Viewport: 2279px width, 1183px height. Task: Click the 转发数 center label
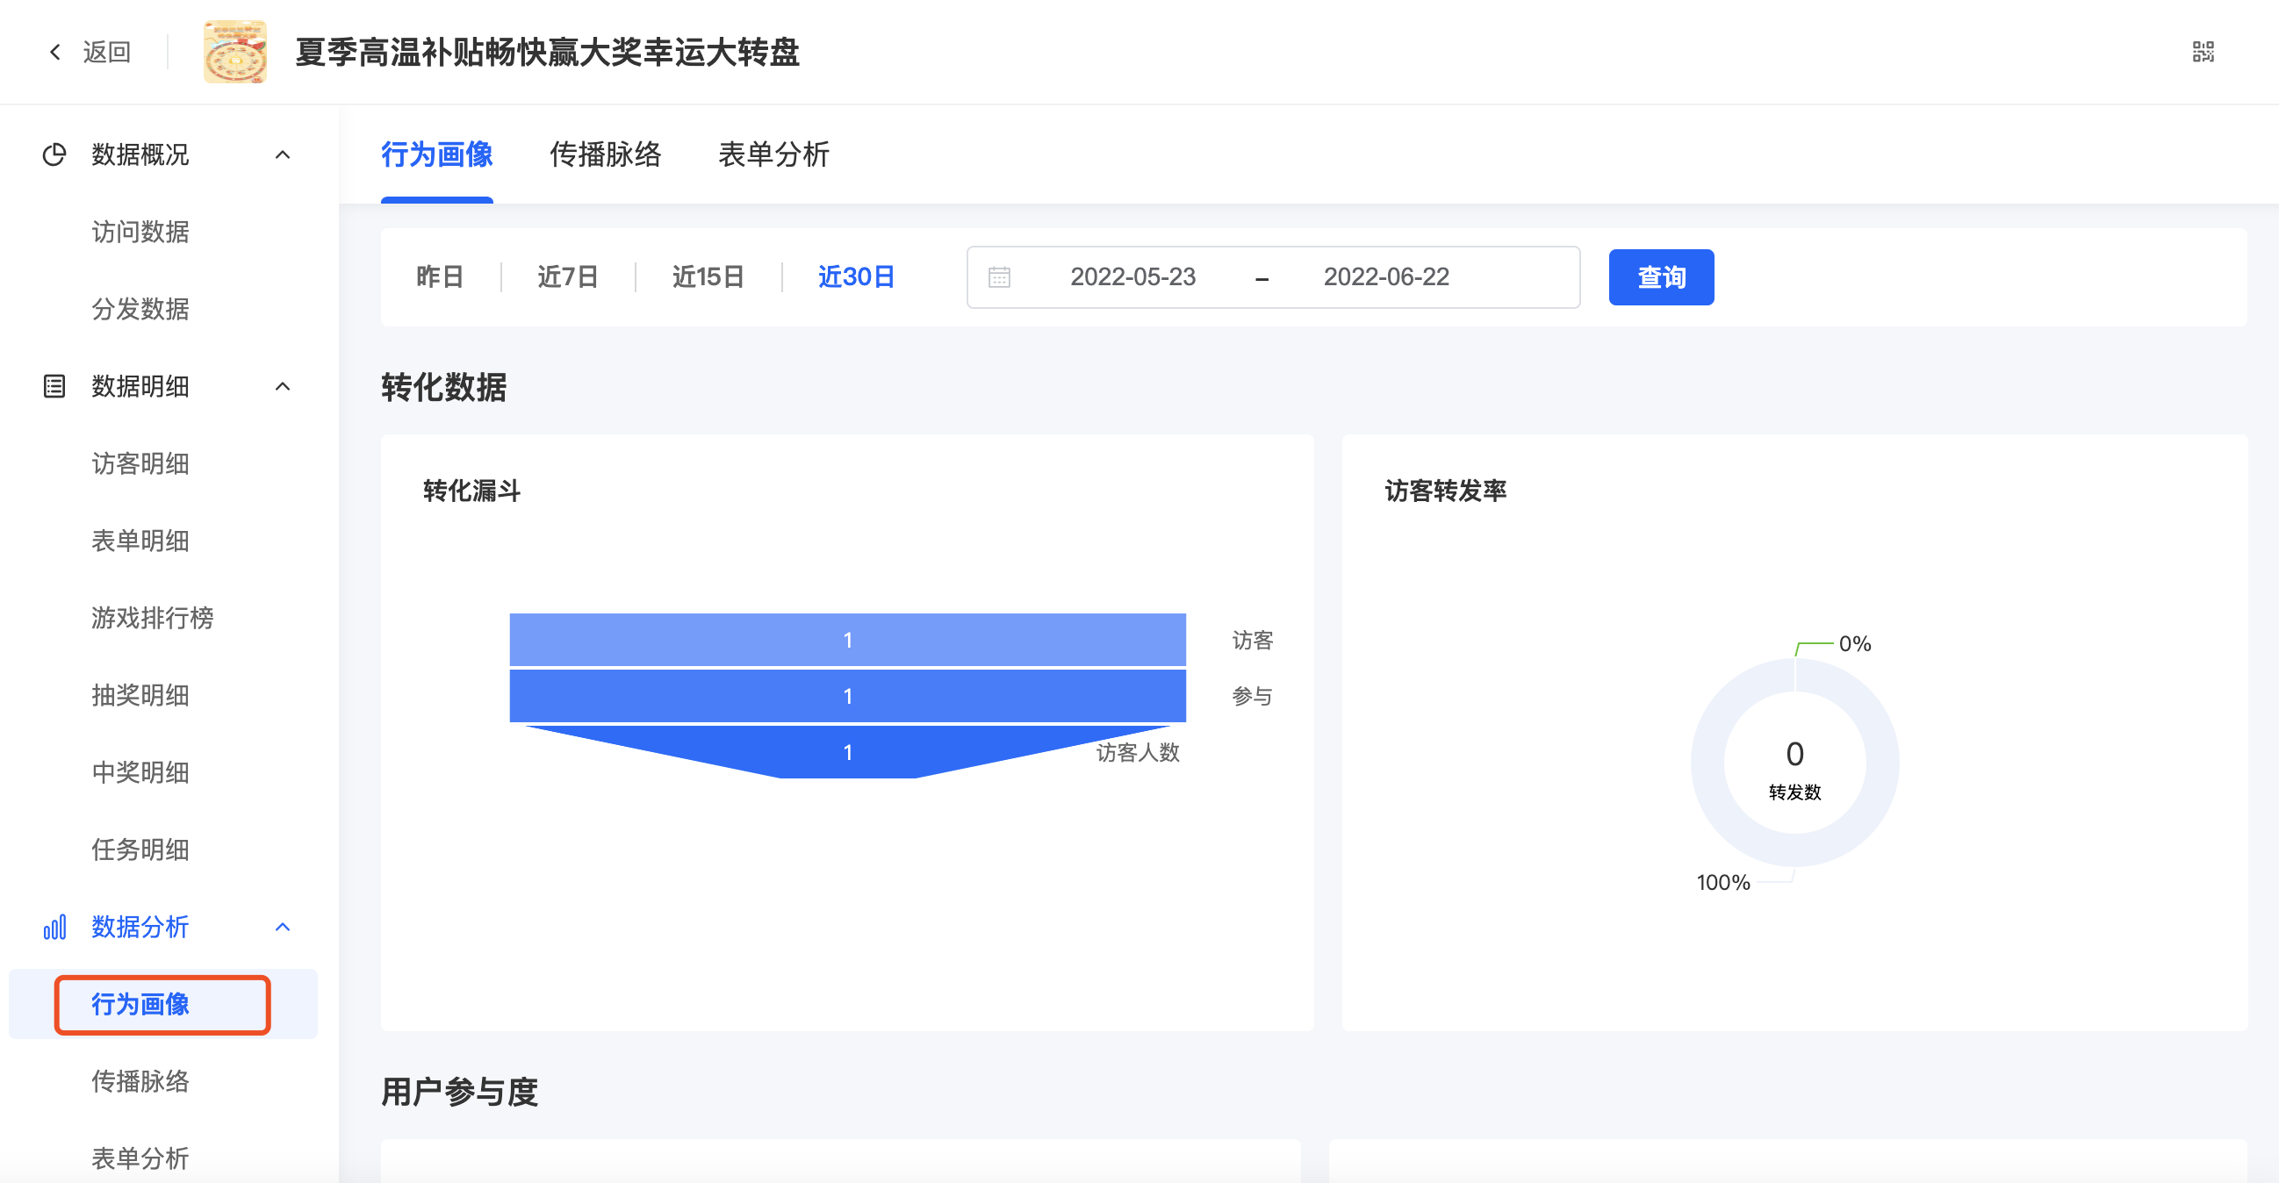pyautogui.click(x=1794, y=792)
